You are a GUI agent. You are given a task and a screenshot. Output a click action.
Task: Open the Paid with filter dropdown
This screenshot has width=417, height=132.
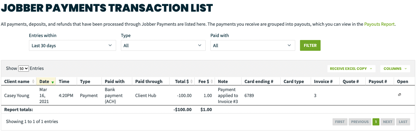point(253,46)
